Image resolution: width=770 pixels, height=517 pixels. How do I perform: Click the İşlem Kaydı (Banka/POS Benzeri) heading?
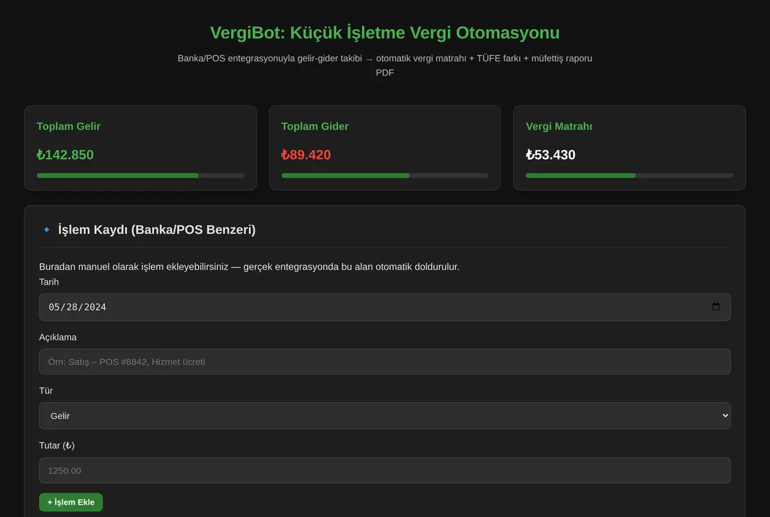pyautogui.click(x=157, y=230)
